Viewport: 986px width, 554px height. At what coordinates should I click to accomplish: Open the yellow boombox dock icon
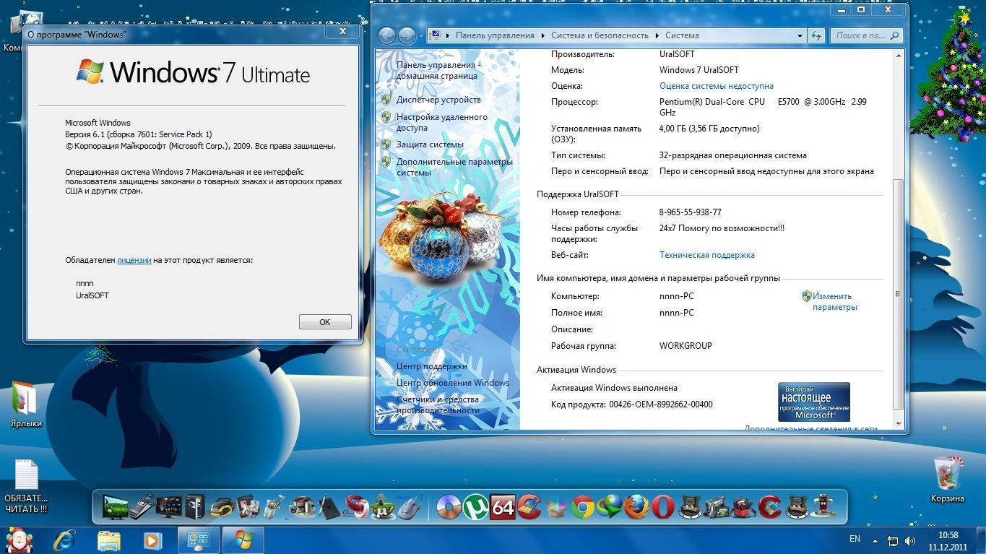[x=221, y=508]
